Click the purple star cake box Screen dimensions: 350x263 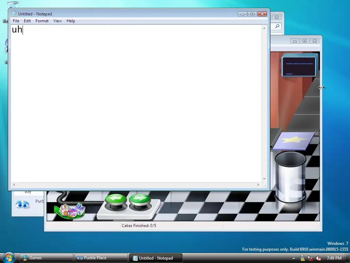click(x=294, y=141)
